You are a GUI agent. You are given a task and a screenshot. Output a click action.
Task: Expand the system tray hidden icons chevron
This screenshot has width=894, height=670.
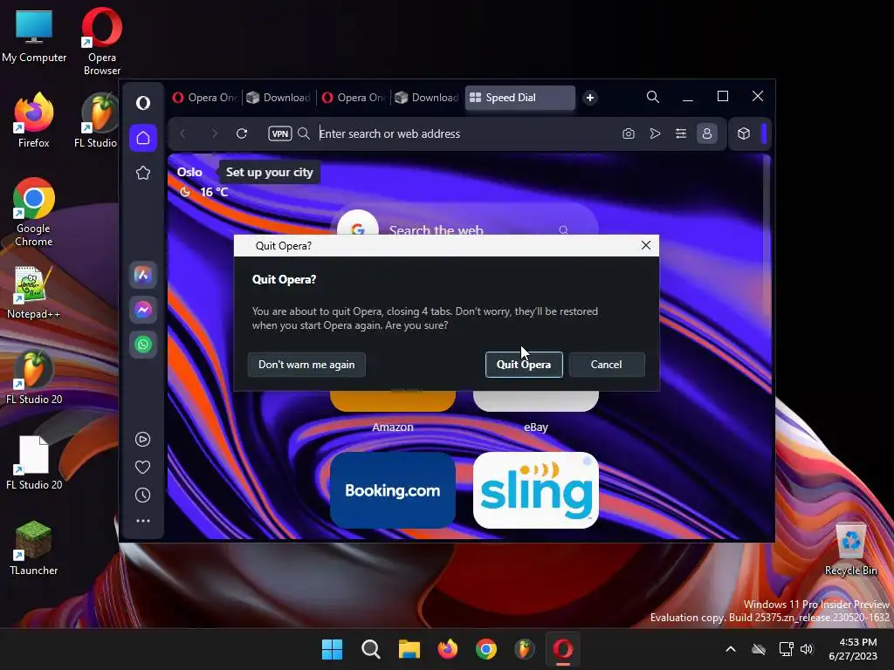point(731,649)
